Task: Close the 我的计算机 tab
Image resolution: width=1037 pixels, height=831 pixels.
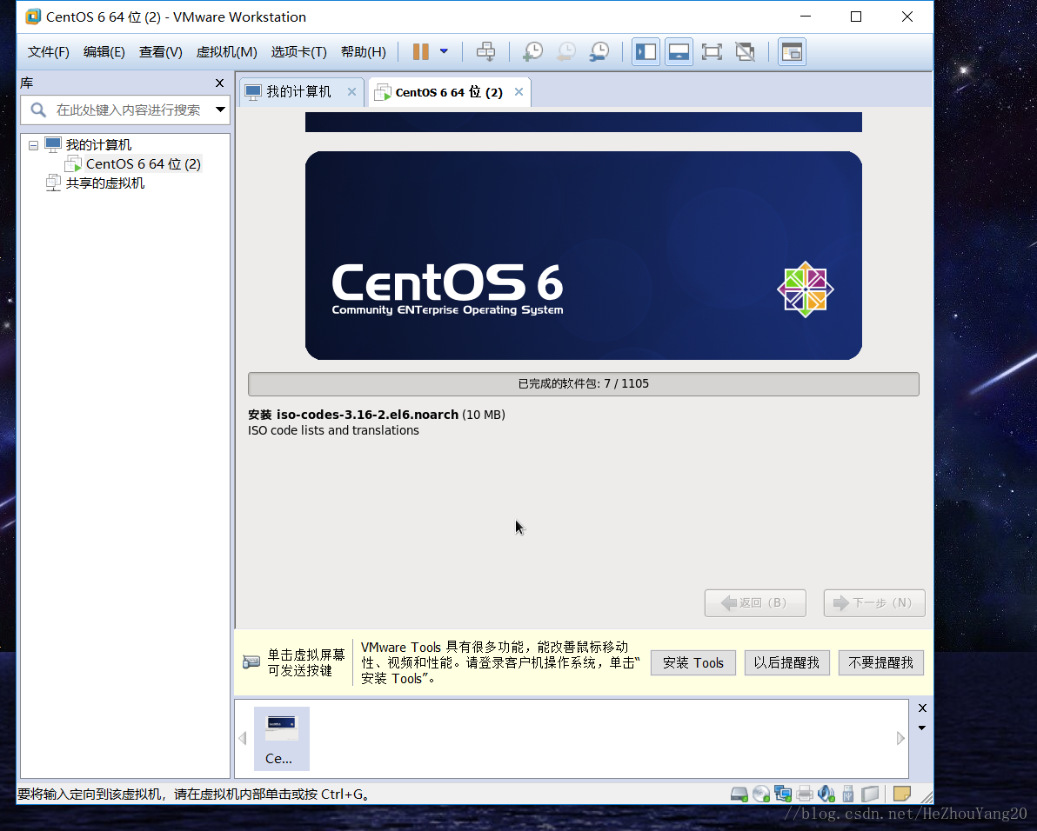Action: 351,92
